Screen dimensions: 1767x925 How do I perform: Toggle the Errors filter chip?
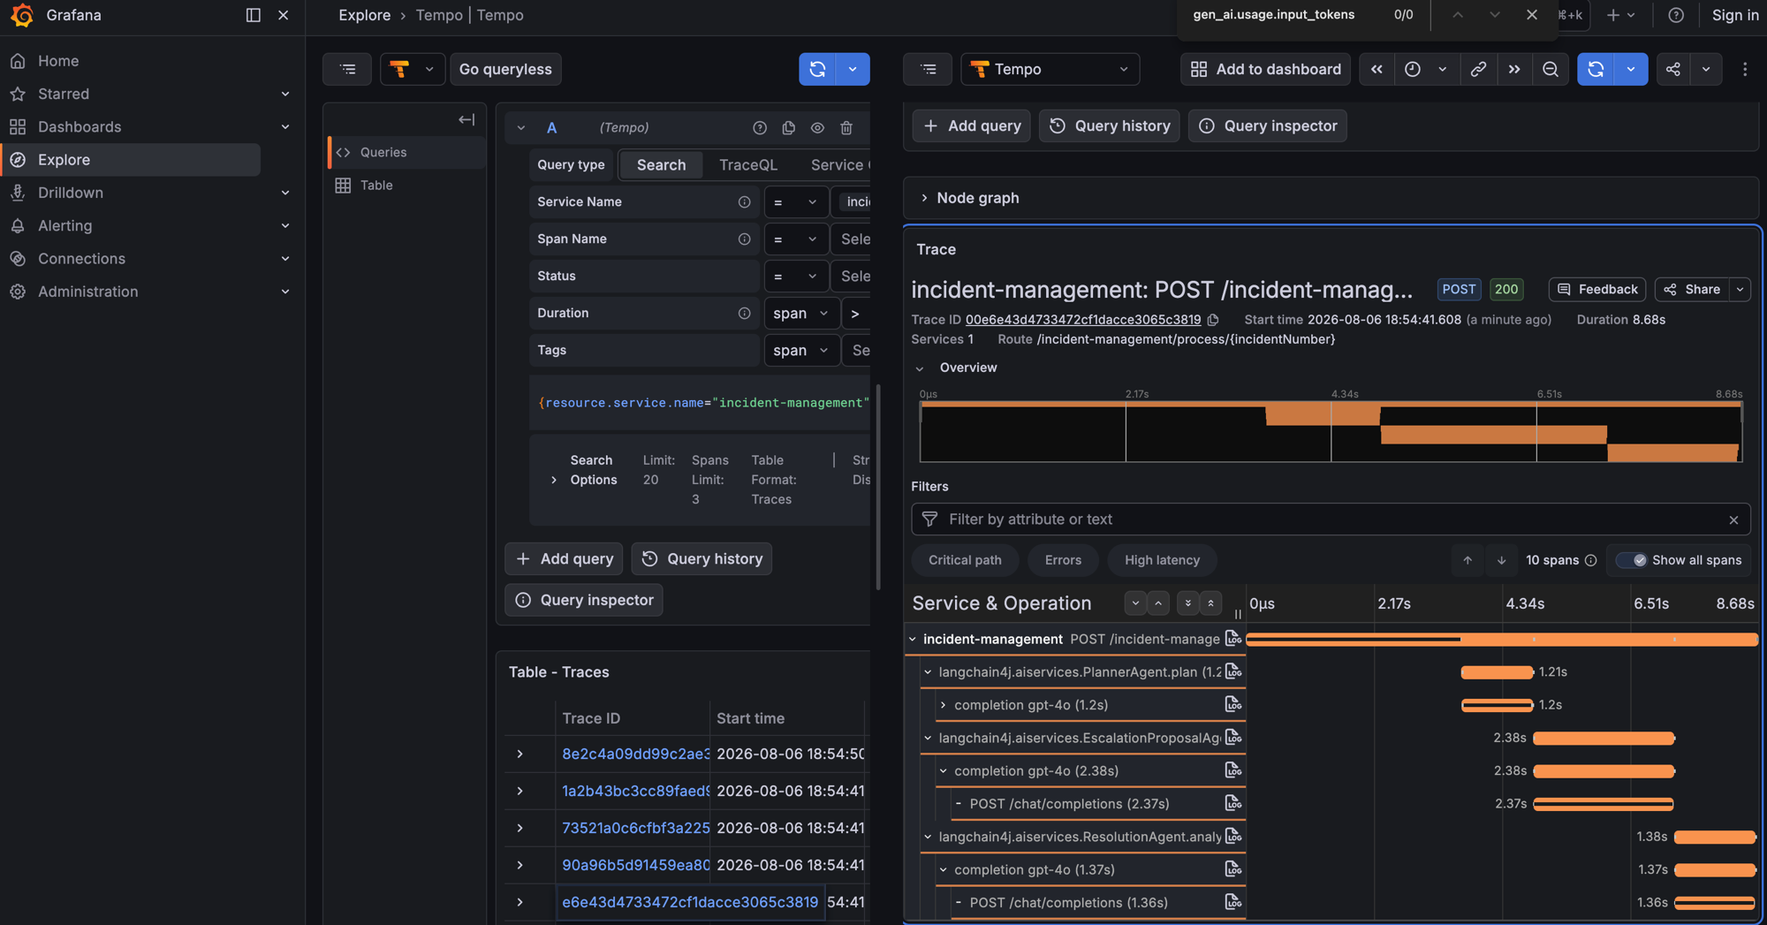[x=1063, y=560]
